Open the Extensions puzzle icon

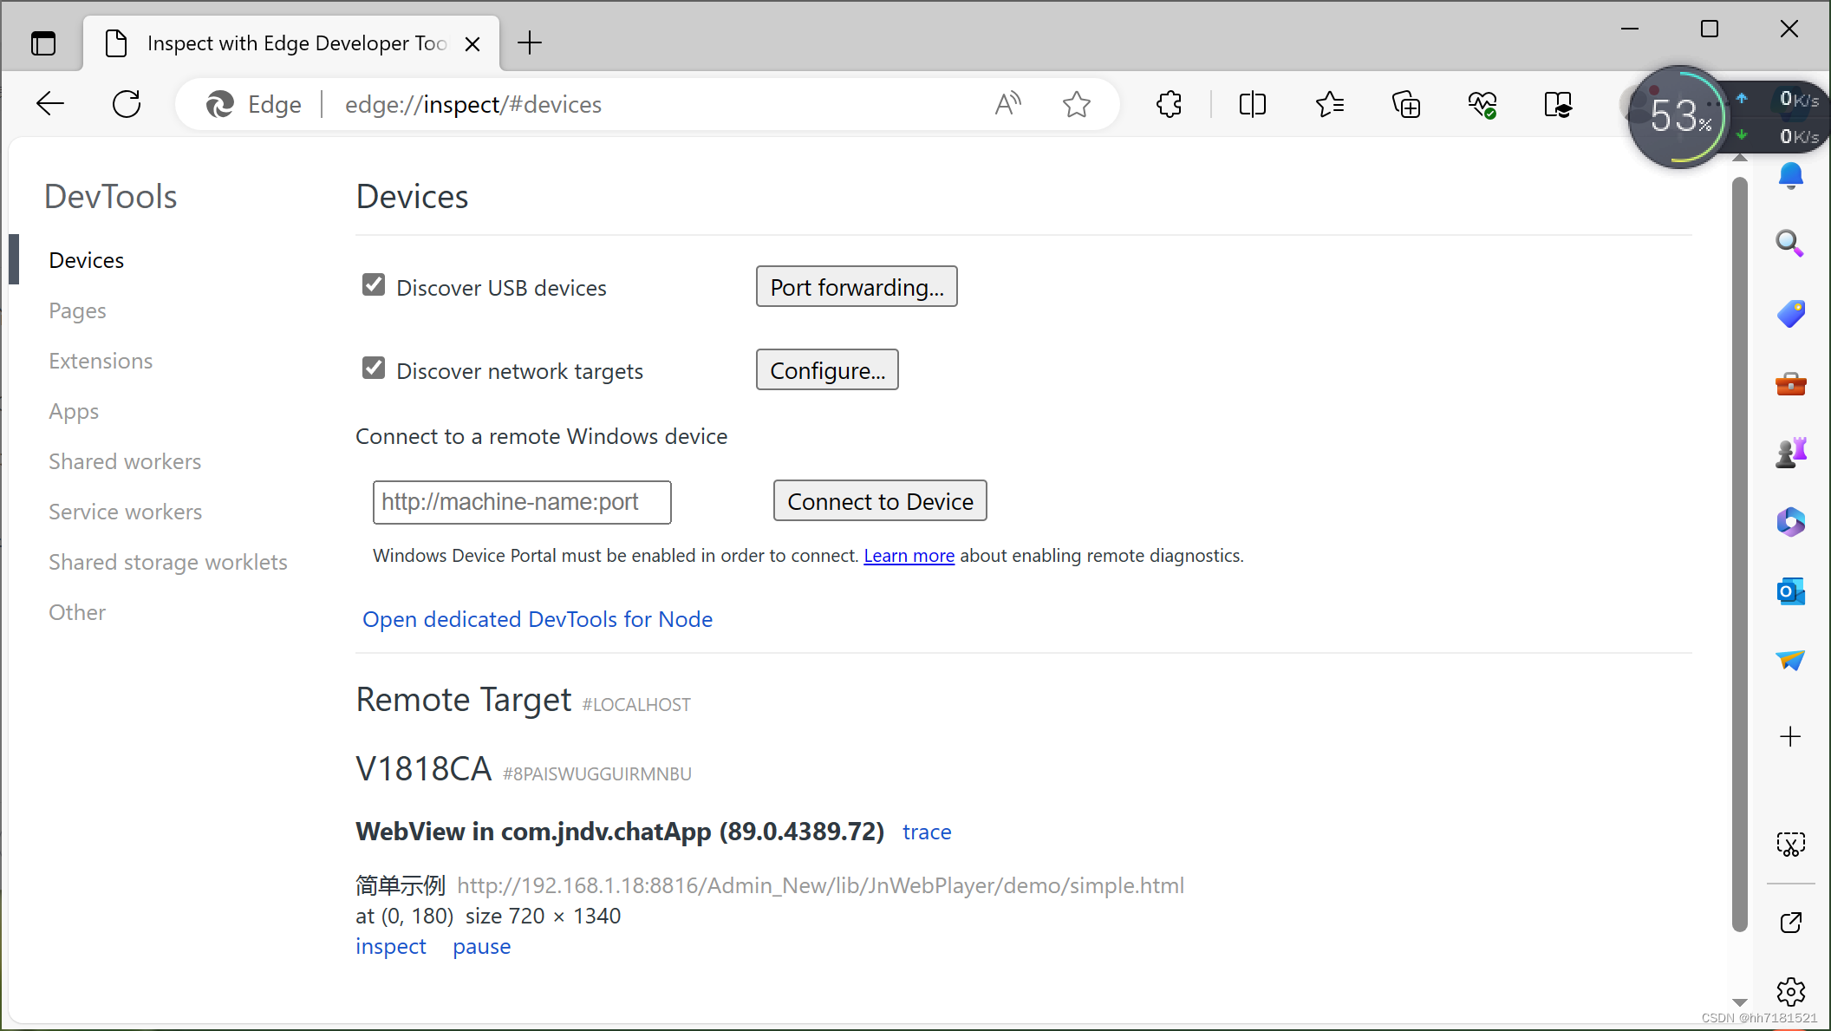coord(1168,104)
